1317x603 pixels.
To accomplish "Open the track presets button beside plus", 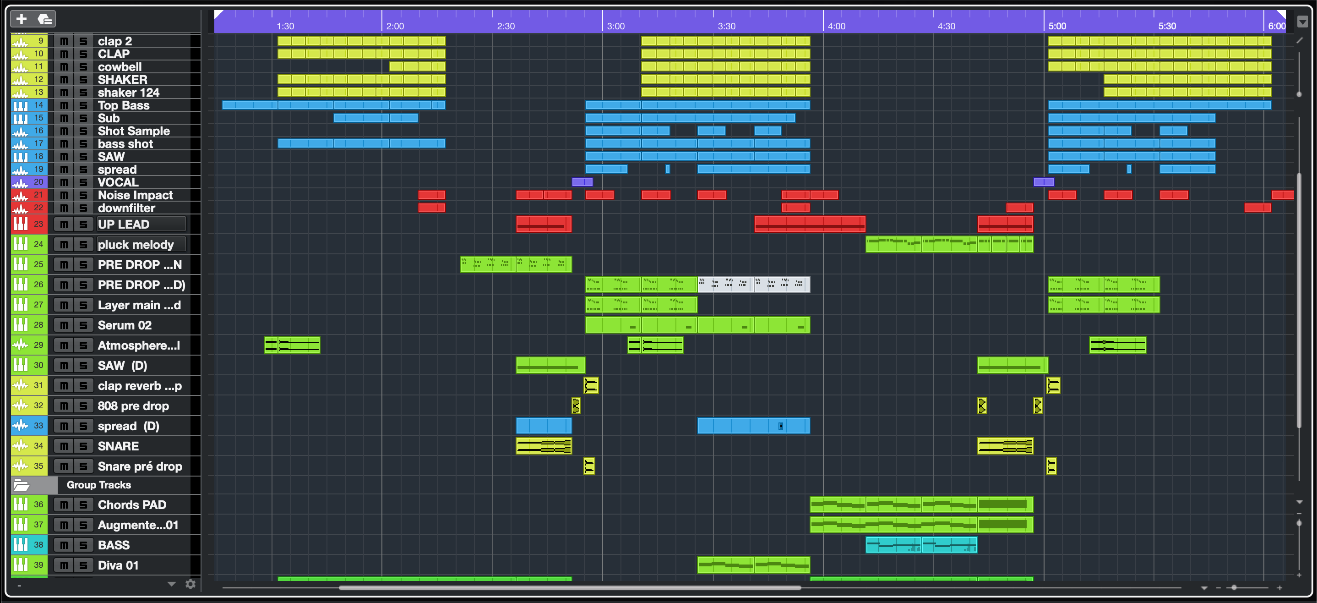I will tap(44, 19).
